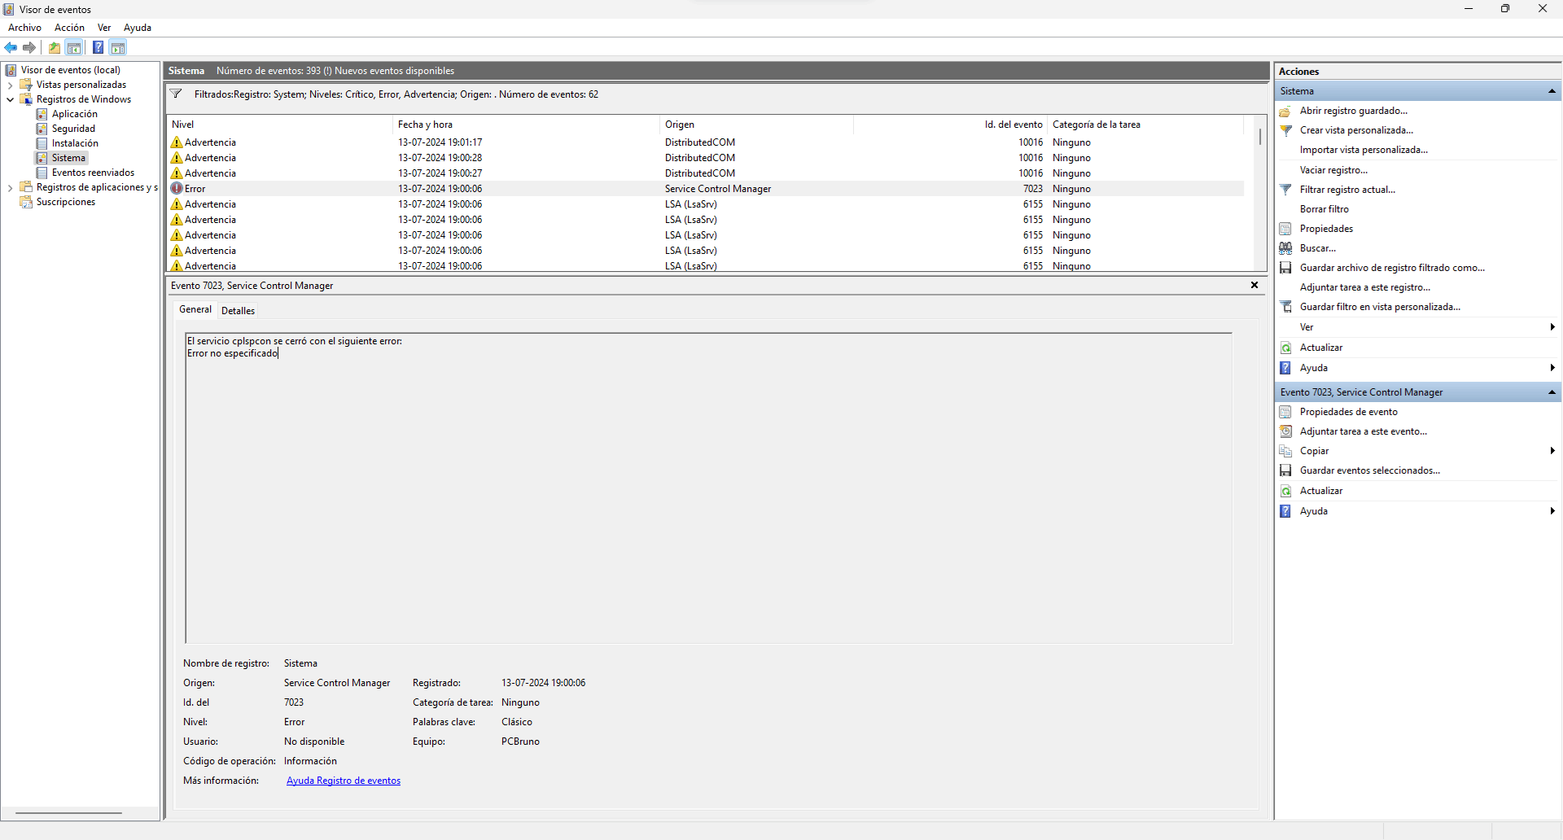
Task: Open Propiedades via its icon under Sistema actions
Action: click(1285, 229)
